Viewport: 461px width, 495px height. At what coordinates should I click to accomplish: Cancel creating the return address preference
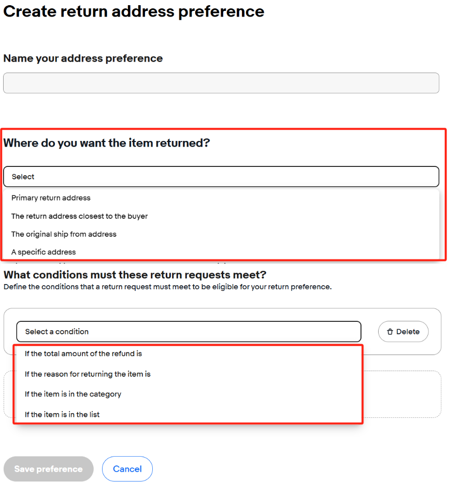tap(127, 469)
